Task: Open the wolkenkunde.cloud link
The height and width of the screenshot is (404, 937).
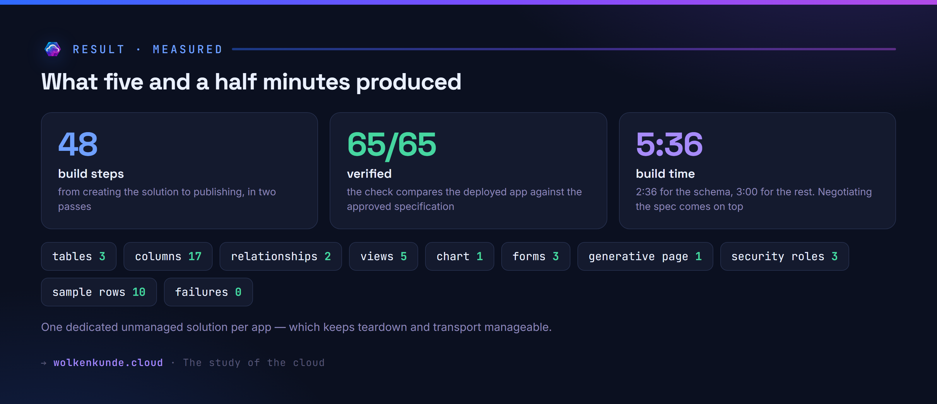Action: click(x=108, y=362)
